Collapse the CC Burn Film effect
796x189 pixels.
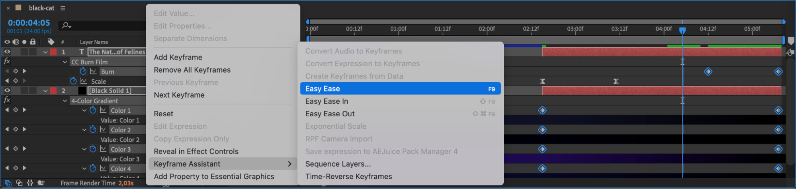65,62
